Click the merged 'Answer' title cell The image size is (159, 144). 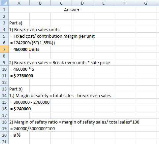[x=72, y=10]
